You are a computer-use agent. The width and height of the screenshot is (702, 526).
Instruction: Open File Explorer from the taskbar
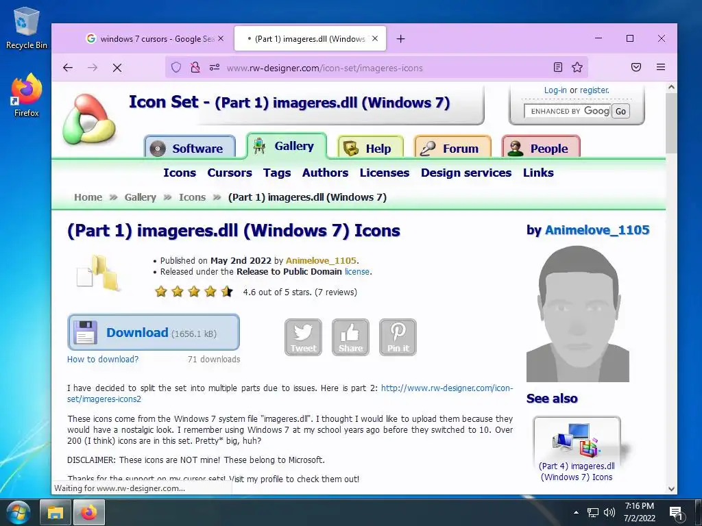pyautogui.click(x=56, y=512)
